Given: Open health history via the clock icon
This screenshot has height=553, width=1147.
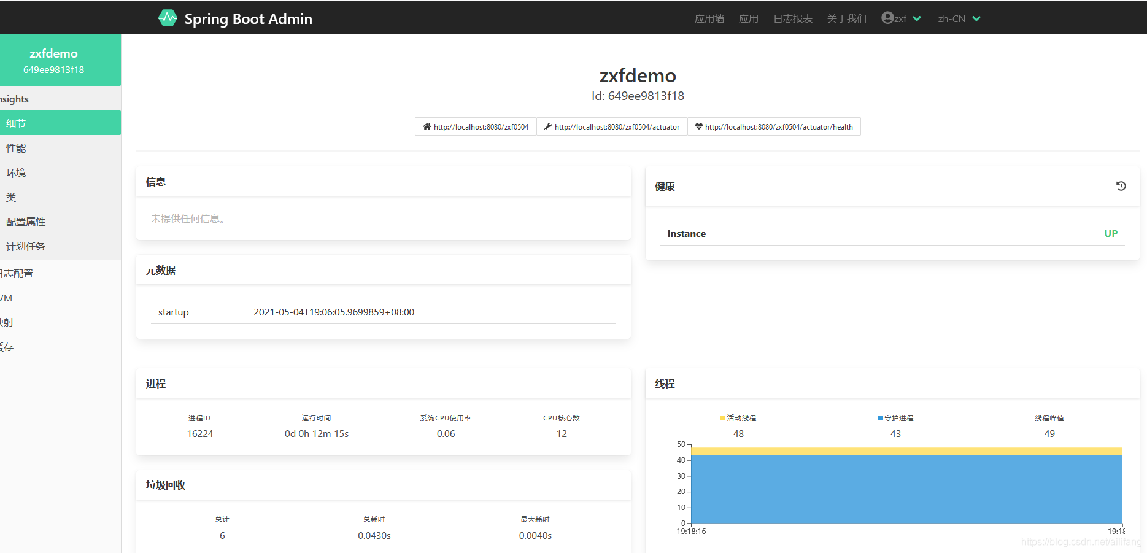Looking at the screenshot, I should pos(1121,185).
